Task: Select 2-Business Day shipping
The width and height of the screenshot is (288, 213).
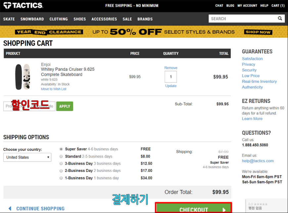Action: [61, 171]
